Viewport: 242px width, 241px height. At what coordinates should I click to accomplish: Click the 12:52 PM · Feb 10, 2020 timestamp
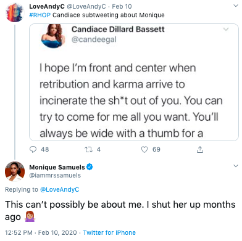tap(41, 232)
